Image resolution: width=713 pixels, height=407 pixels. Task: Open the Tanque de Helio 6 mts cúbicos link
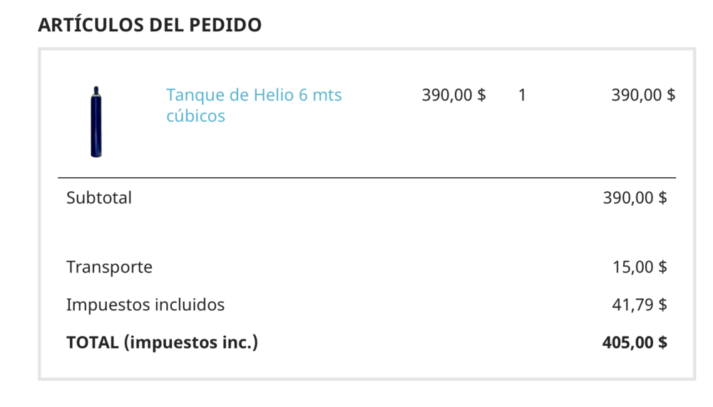(254, 105)
